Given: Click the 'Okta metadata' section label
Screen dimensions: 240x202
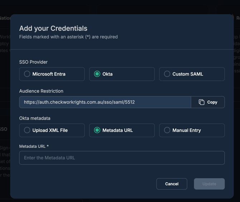Looking at the screenshot, I should tap(35, 118).
